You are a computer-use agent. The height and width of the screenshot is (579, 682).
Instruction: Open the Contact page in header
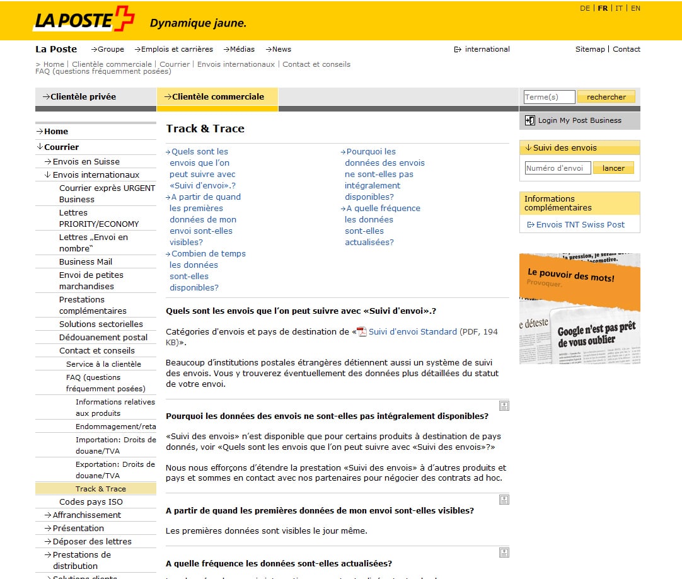627,49
